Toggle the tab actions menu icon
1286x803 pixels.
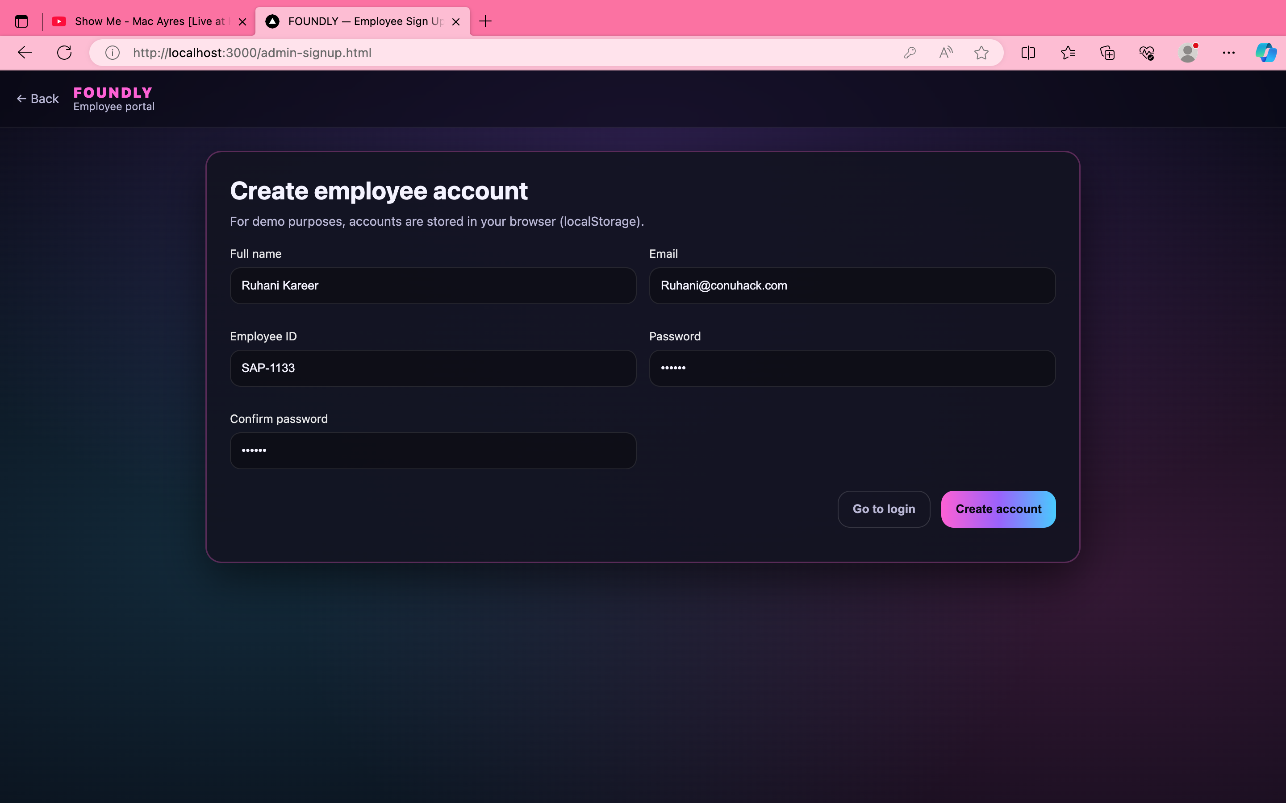pos(21,21)
